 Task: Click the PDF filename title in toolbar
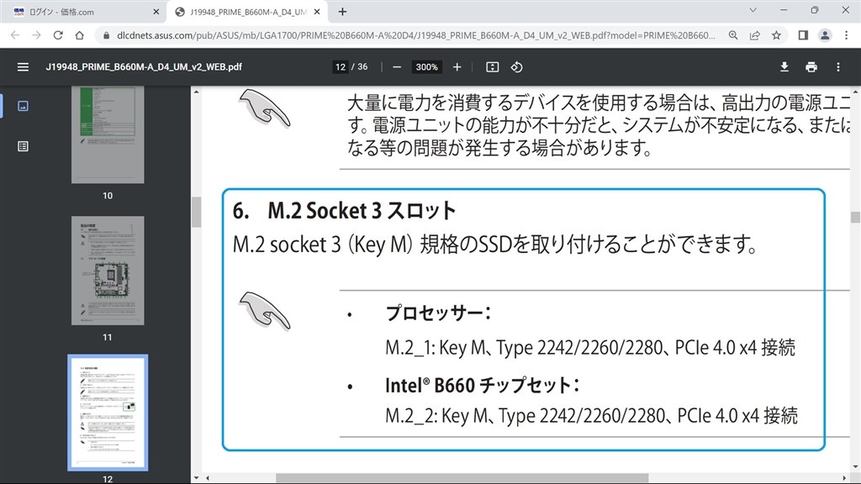(144, 67)
